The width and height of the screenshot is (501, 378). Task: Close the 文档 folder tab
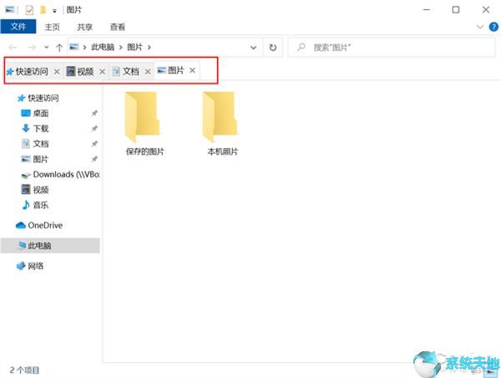[147, 72]
